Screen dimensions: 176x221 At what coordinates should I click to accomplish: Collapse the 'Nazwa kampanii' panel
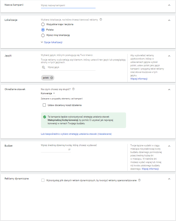tap(169, 5)
